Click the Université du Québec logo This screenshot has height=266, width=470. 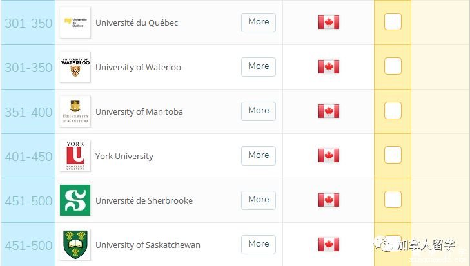pyautogui.click(x=75, y=23)
